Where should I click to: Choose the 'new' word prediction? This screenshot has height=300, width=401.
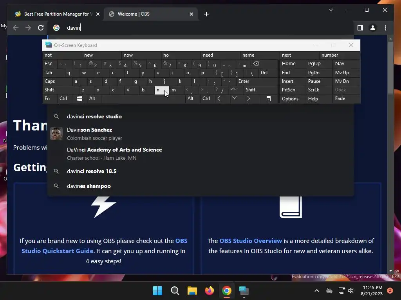[101, 55]
